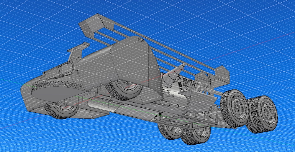Screen dimensions: 295x152
Task: Pick the cockpit window of the model
Action: click(x=65, y=69)
